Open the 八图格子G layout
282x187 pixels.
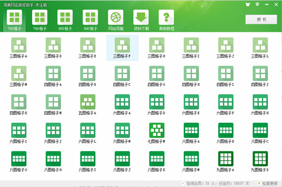click(19, 159)
